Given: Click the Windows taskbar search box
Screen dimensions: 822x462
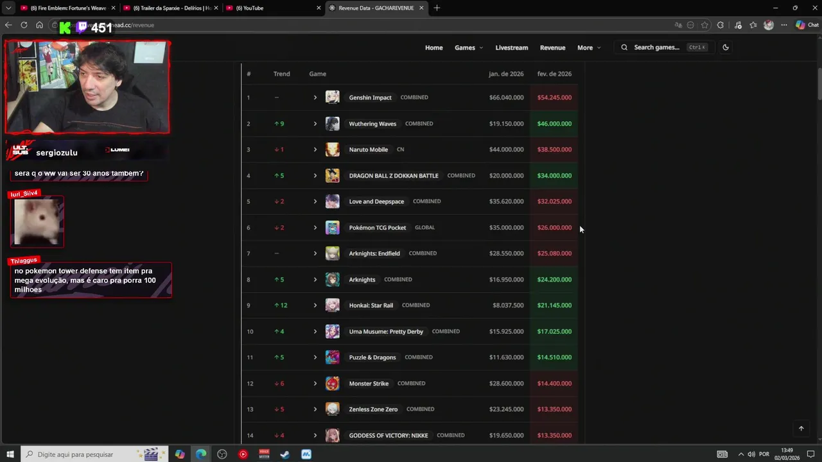Looking at the screenshot, I should (x=94, y=454).
